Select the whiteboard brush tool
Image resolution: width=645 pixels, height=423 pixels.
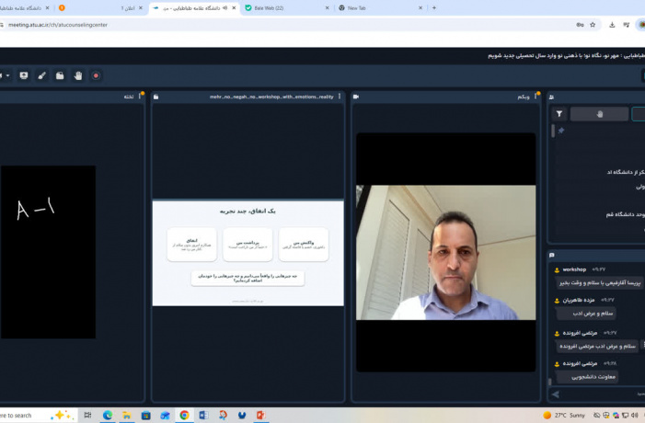42,75
